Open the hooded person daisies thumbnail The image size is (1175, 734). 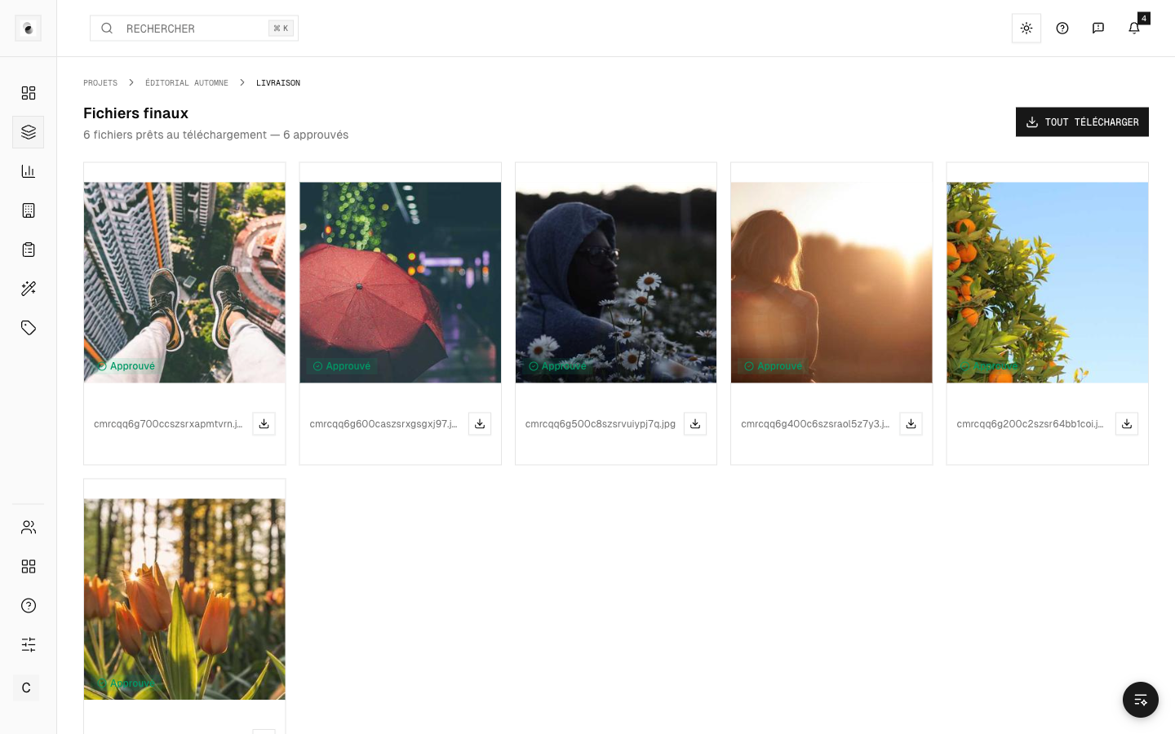616,283
